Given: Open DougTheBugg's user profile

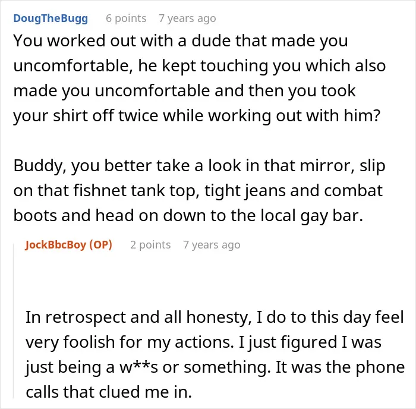Looking at the screenshot, I should [x=51, y=18].
